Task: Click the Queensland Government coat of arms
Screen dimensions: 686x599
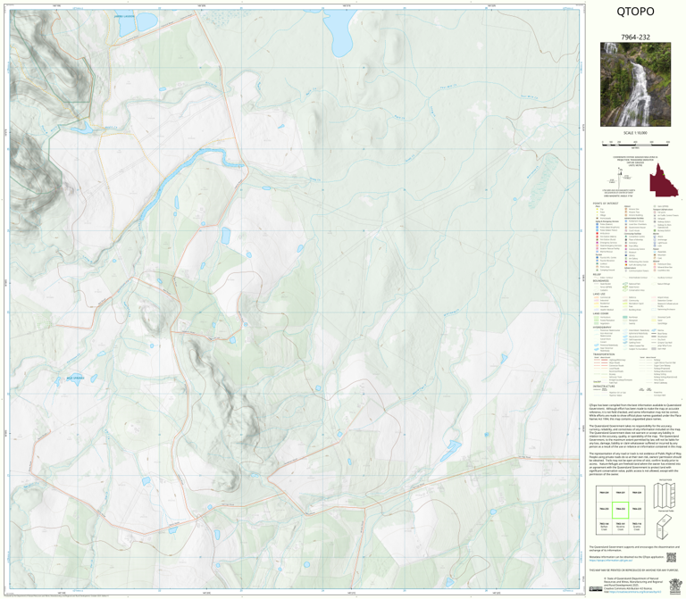Action: pos(675,586)
